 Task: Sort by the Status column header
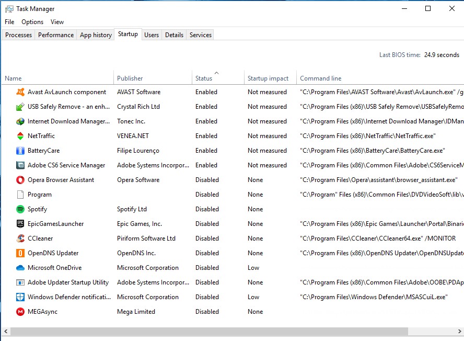[x=218, y=78]
